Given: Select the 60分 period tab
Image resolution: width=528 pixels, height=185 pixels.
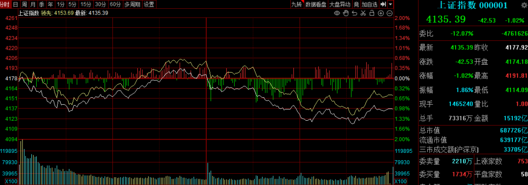Looking at the screenshot, I should coord(115,4).
